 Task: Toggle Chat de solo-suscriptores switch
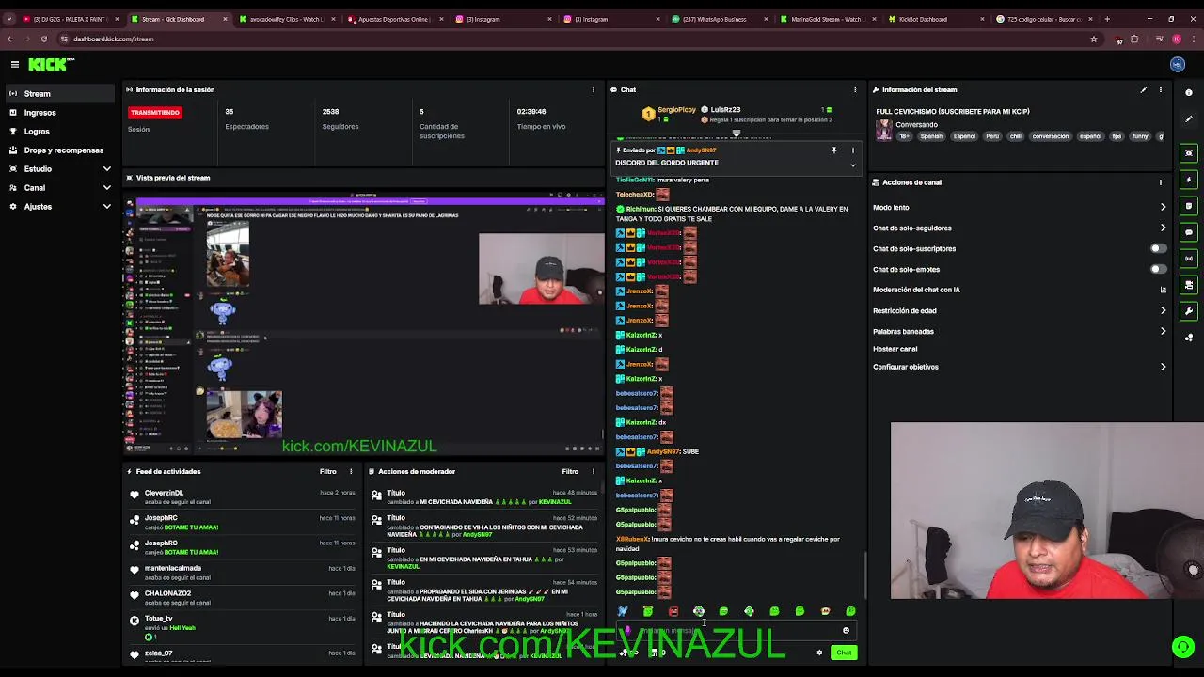tap(1159, 248)
